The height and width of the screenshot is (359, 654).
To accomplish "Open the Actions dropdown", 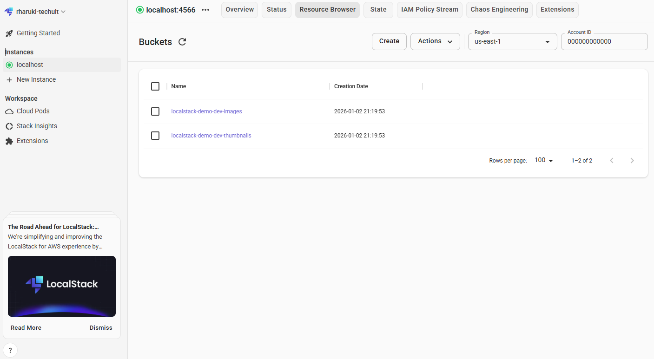I will click(435, 41).
